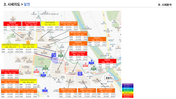Viewport: 176px width, 99px height.
Task: Click the 홈플러스 label box
Action: pos(109,78)
